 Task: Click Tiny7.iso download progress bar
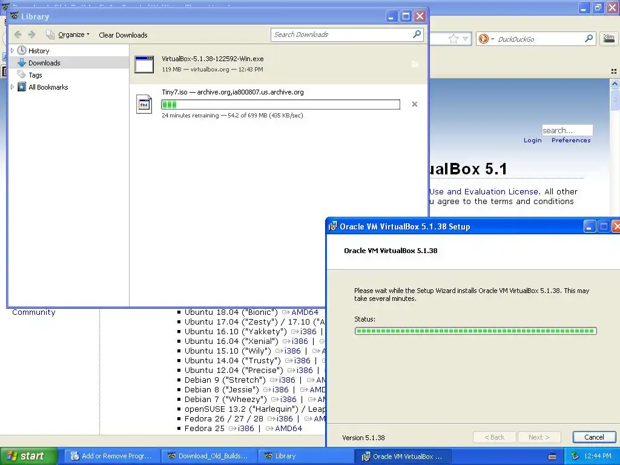pos(281,104)
